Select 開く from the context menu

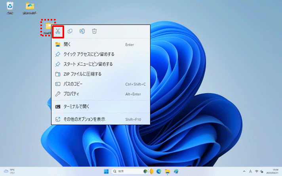coord(101,44)
